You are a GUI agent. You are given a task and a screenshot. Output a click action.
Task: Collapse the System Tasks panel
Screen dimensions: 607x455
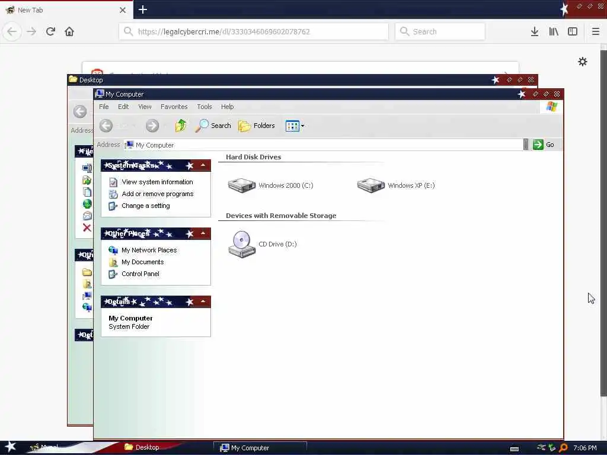click(x=203, y=165)
